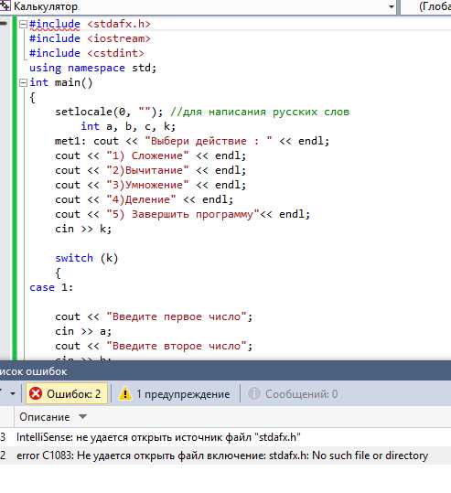Collapse the int main() function outline
This screenshot has height=493, width=451.
point(23,83)
